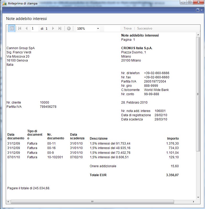Click the Via Moscova 20 address line
Viewport: 205px width, 209px height.
(18, 56)
